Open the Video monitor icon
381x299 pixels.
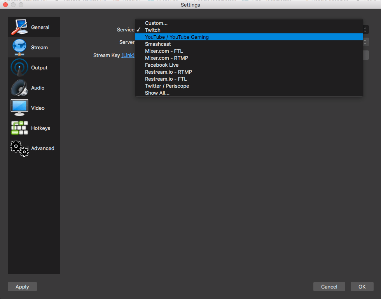click(x=19, y=108)
